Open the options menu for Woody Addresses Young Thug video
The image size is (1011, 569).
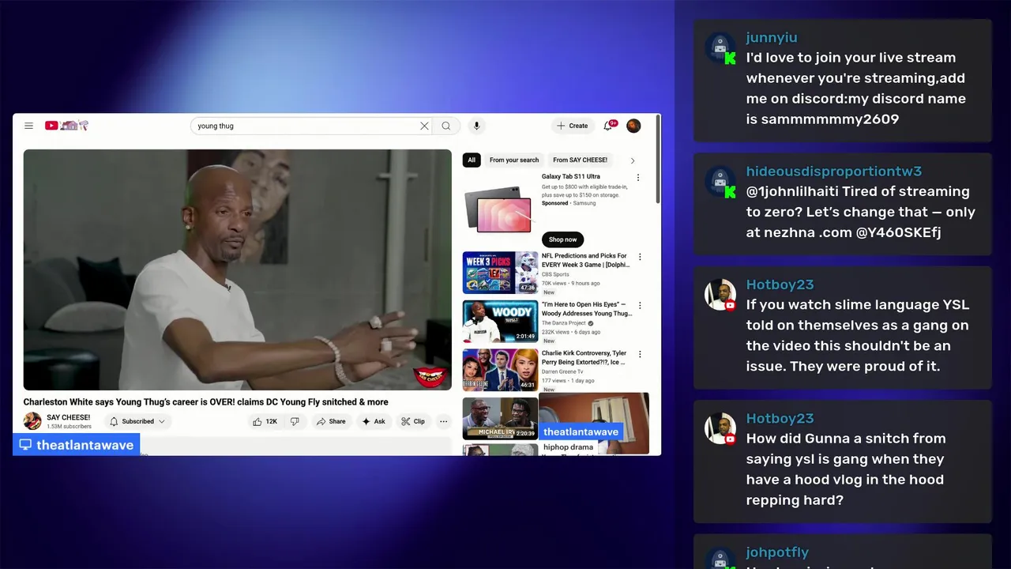click(640, 305)
